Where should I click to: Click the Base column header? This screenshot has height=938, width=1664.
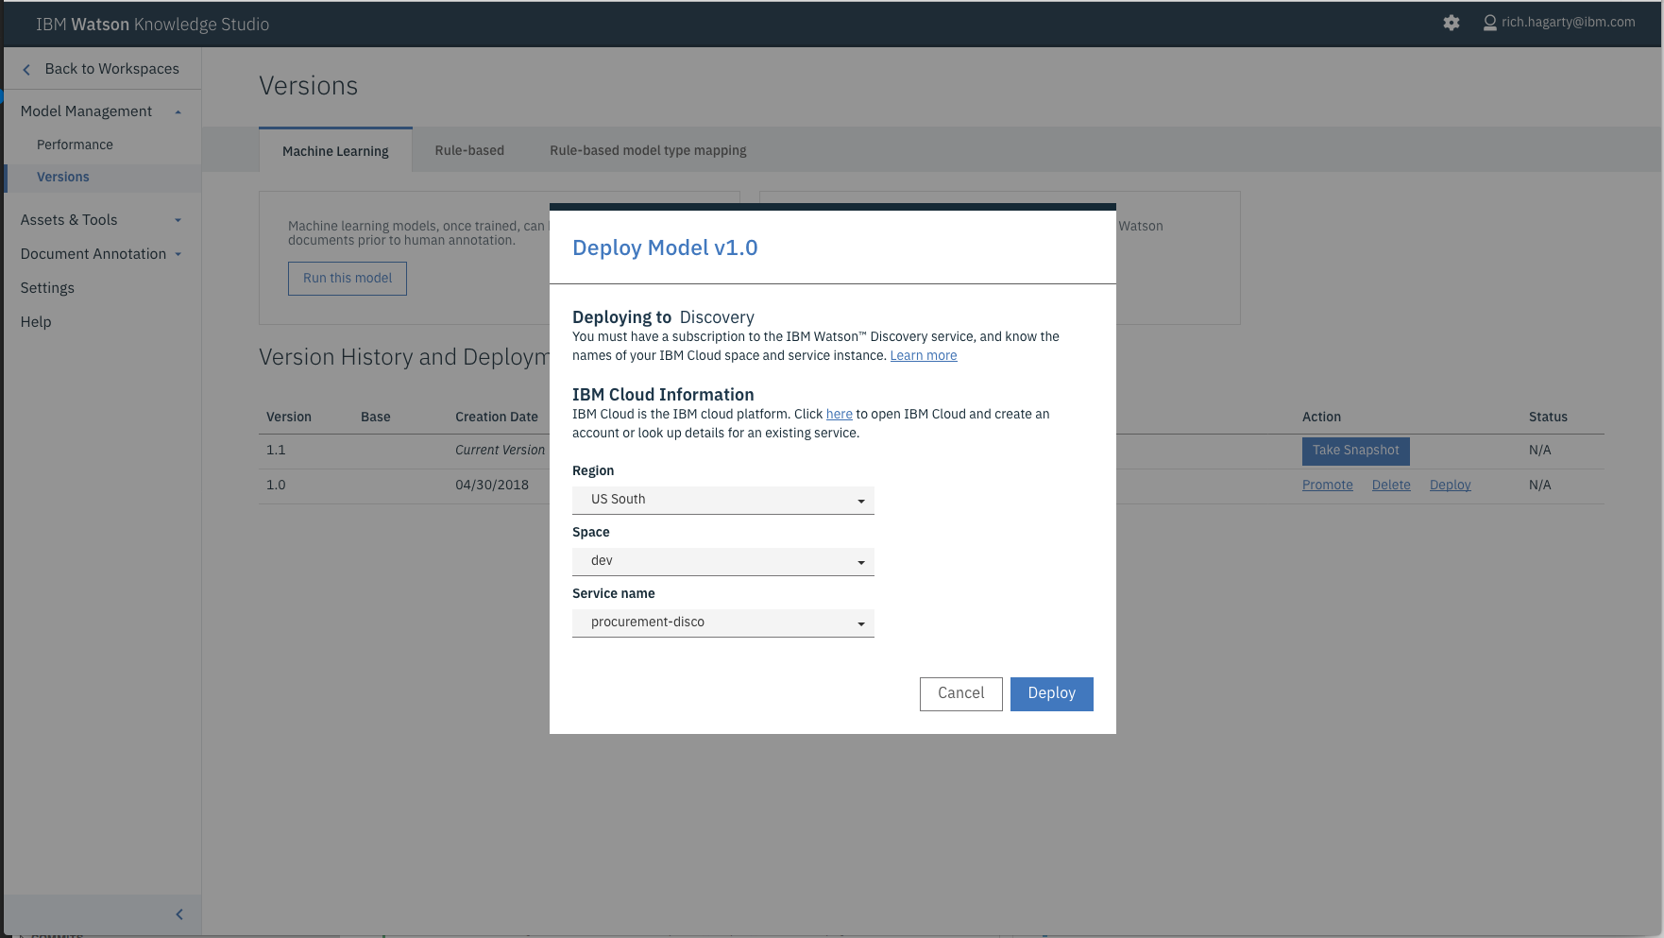pyautogui.click(x=376, y=417)
